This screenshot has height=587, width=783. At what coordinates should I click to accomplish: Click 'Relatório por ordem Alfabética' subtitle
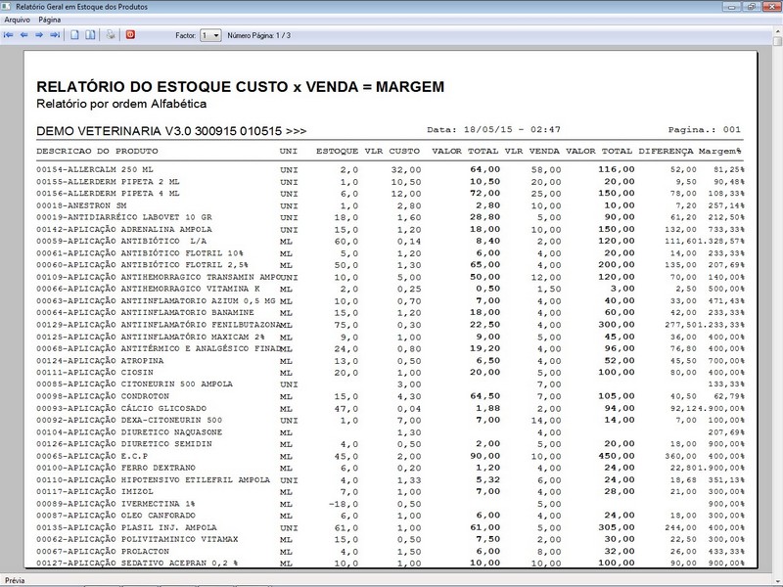point(121,104)
